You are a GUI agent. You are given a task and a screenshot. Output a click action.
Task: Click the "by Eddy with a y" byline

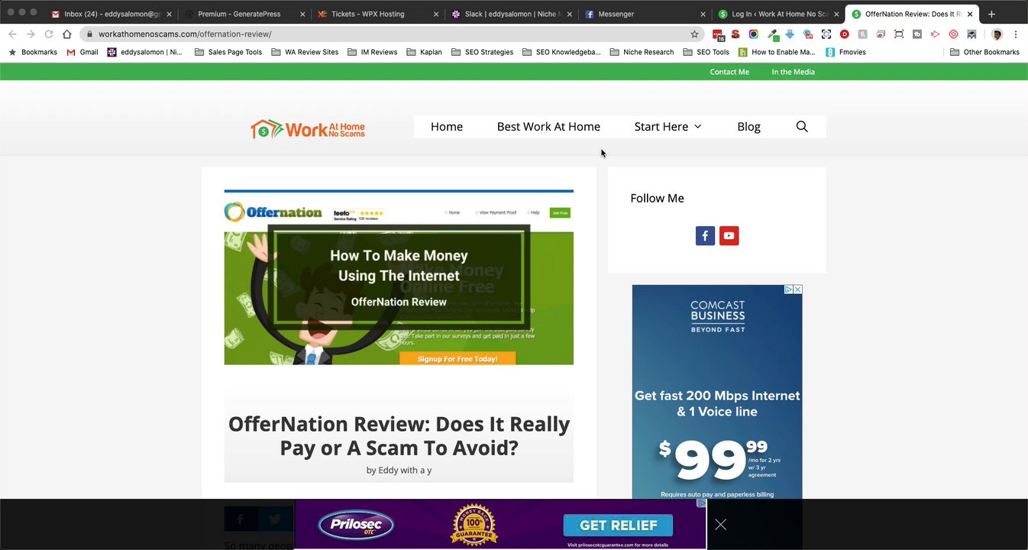(399, 470)
